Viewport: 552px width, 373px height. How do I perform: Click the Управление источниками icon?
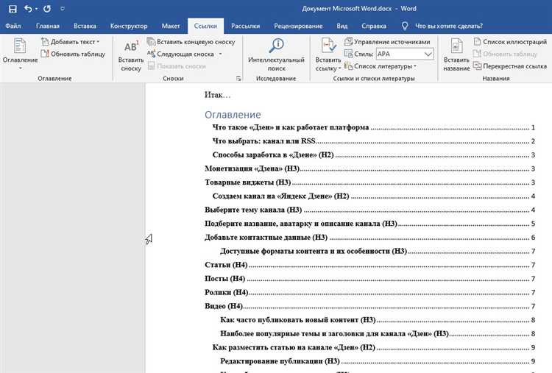[348, 41]
